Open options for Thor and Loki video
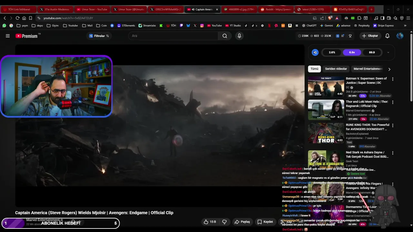This screenshot has height=232, width=413. 393,102
